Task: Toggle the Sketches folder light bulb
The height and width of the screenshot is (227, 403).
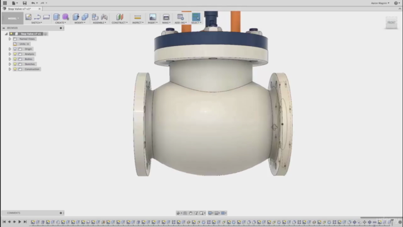Action: 15,64
